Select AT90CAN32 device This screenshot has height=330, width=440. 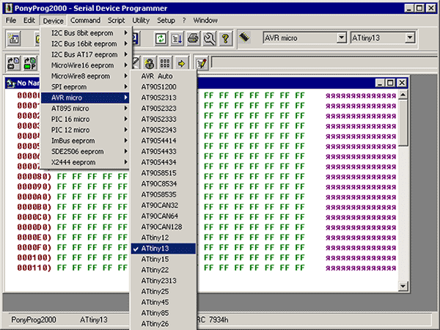pos(164,205)
